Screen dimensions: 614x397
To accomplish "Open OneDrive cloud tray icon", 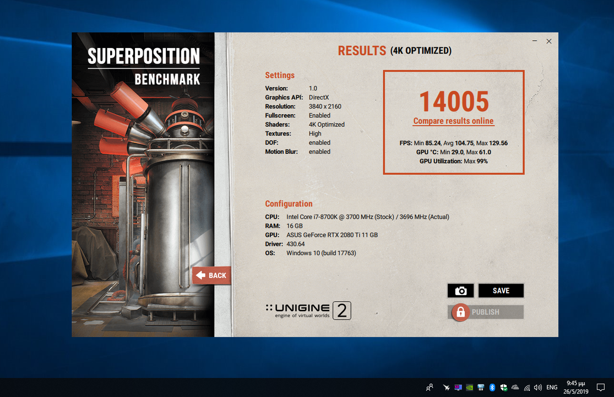I will pyautogui.click(x=515, y=387).
